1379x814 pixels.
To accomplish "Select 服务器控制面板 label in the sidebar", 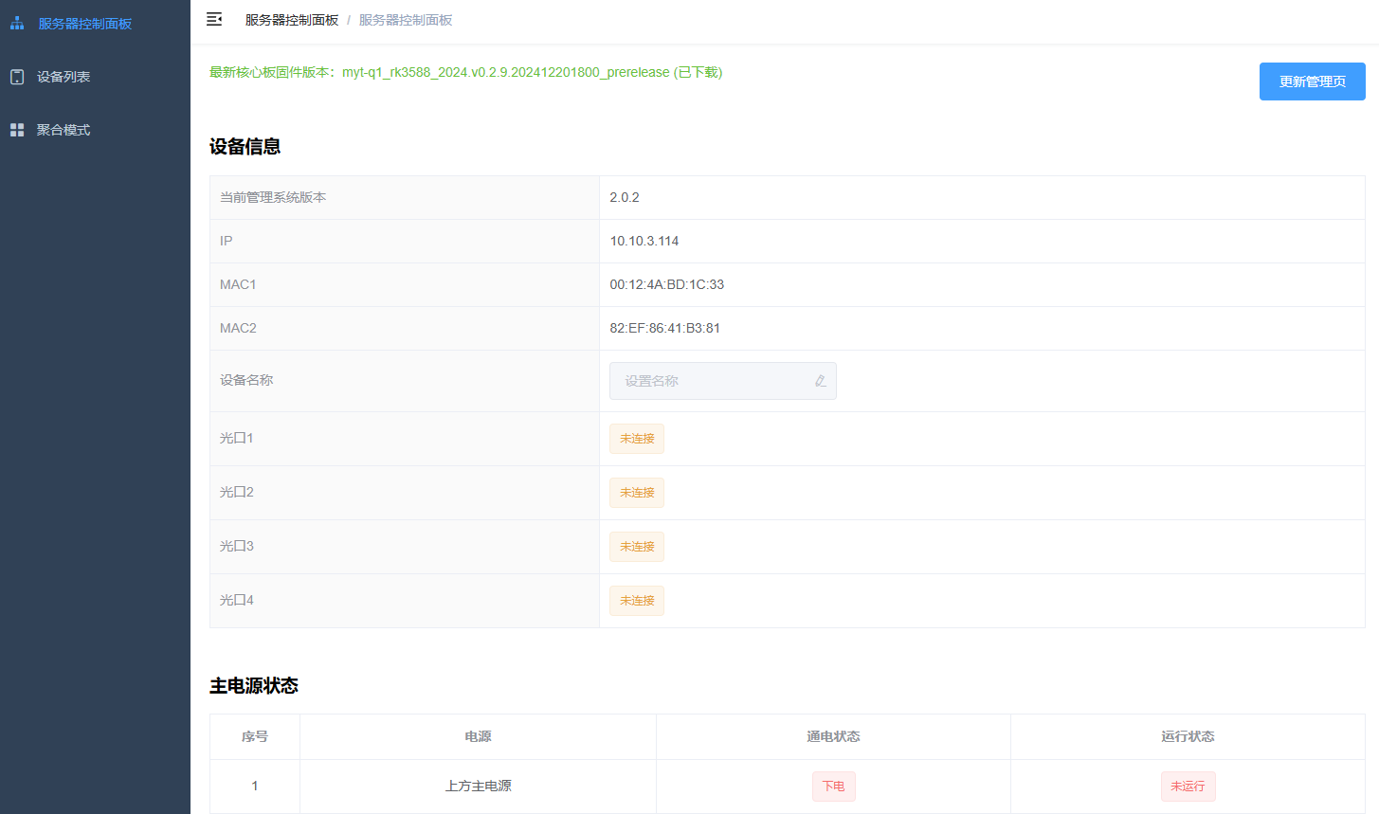I will 85,24.
